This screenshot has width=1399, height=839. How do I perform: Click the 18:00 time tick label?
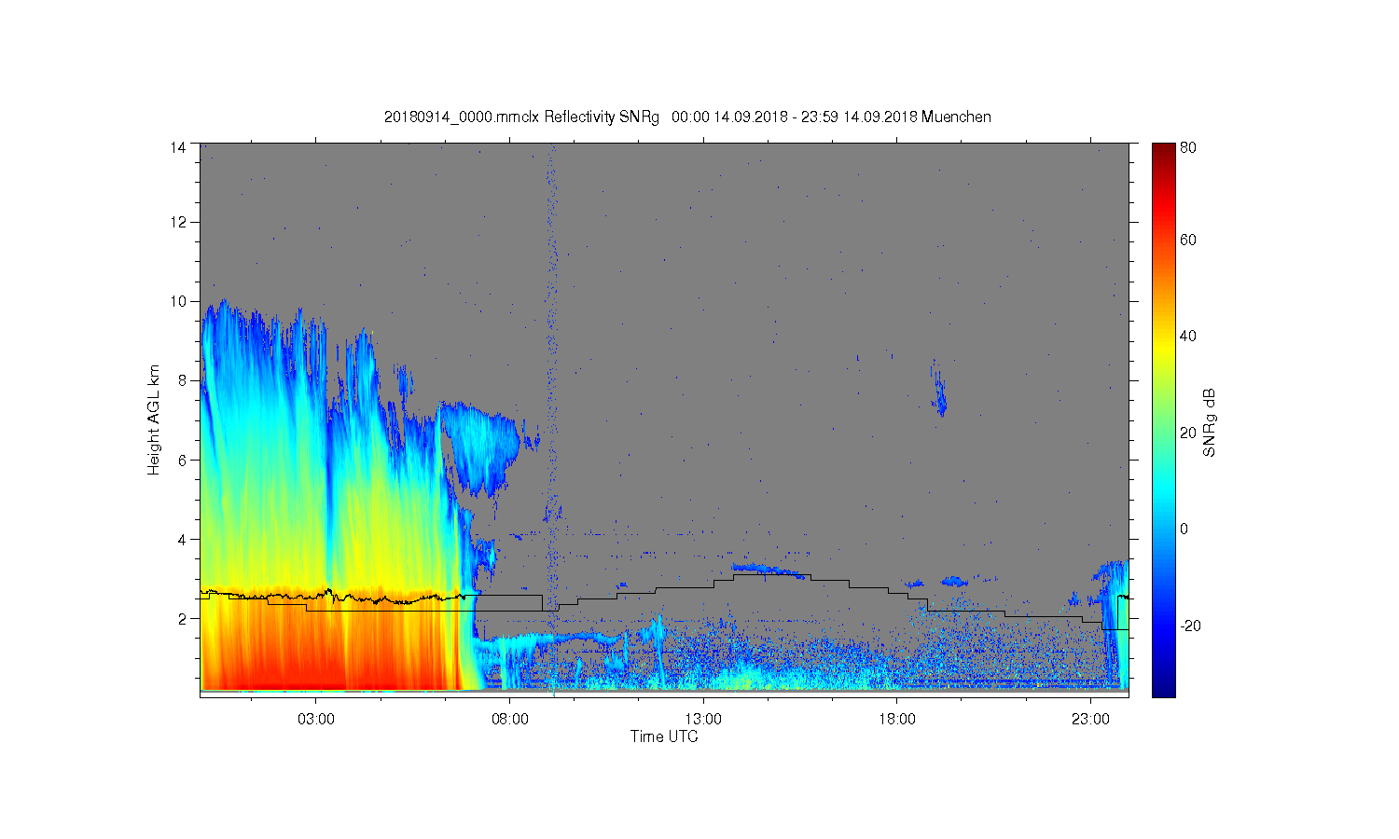tap(896, 720)
